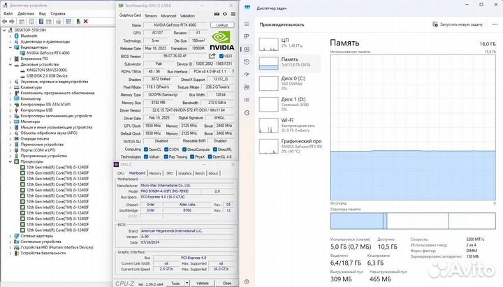Select Performance icon in Task Manager sidebar

(x=247, y=49)
